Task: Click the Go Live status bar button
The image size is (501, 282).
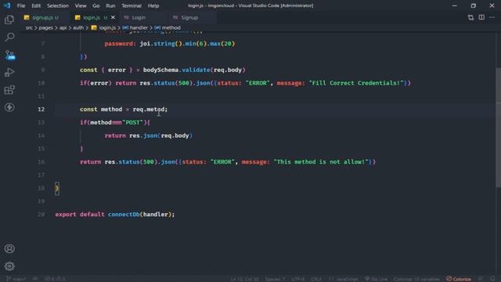Action: [376, 279]
